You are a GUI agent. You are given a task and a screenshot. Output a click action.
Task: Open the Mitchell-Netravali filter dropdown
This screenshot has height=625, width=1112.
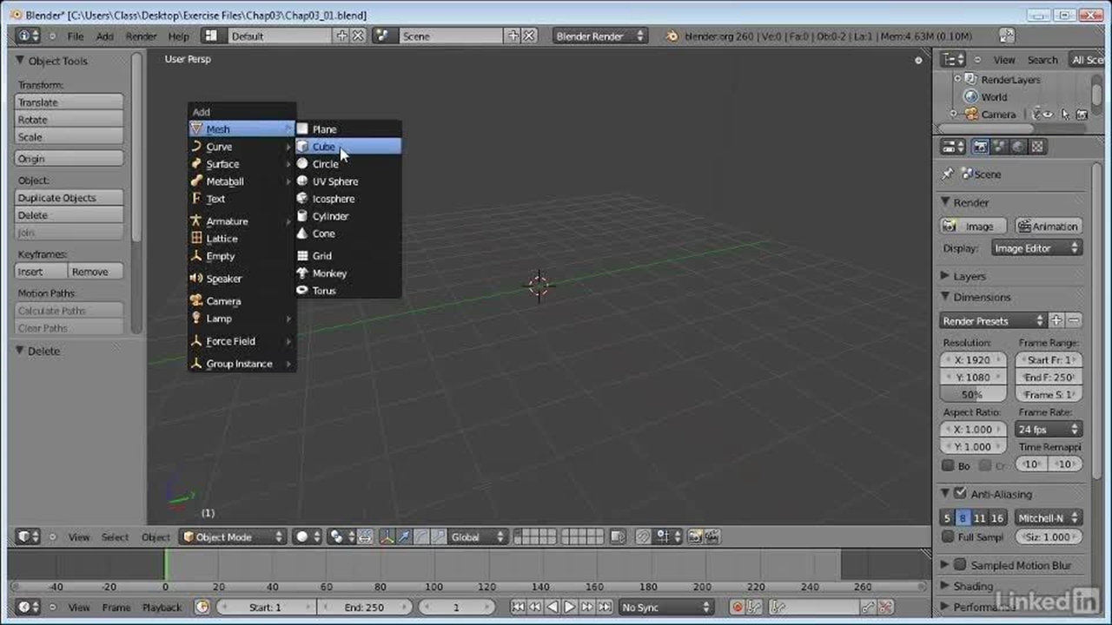pos(1047,517)
